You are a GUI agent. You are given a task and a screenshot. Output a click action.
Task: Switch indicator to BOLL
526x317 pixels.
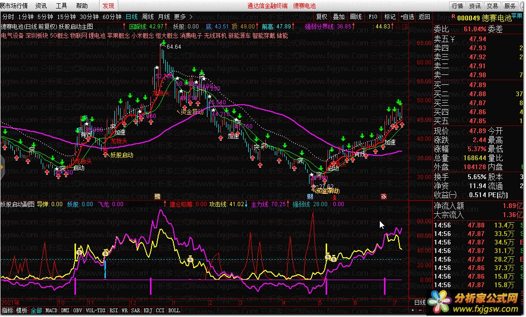coord(174,311)
